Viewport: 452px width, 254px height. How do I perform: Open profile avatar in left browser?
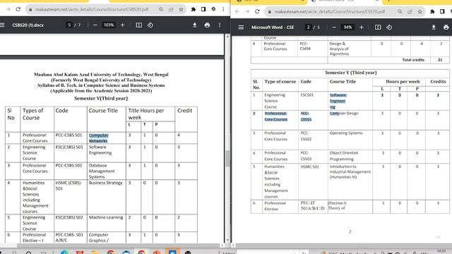click(213, 9)
